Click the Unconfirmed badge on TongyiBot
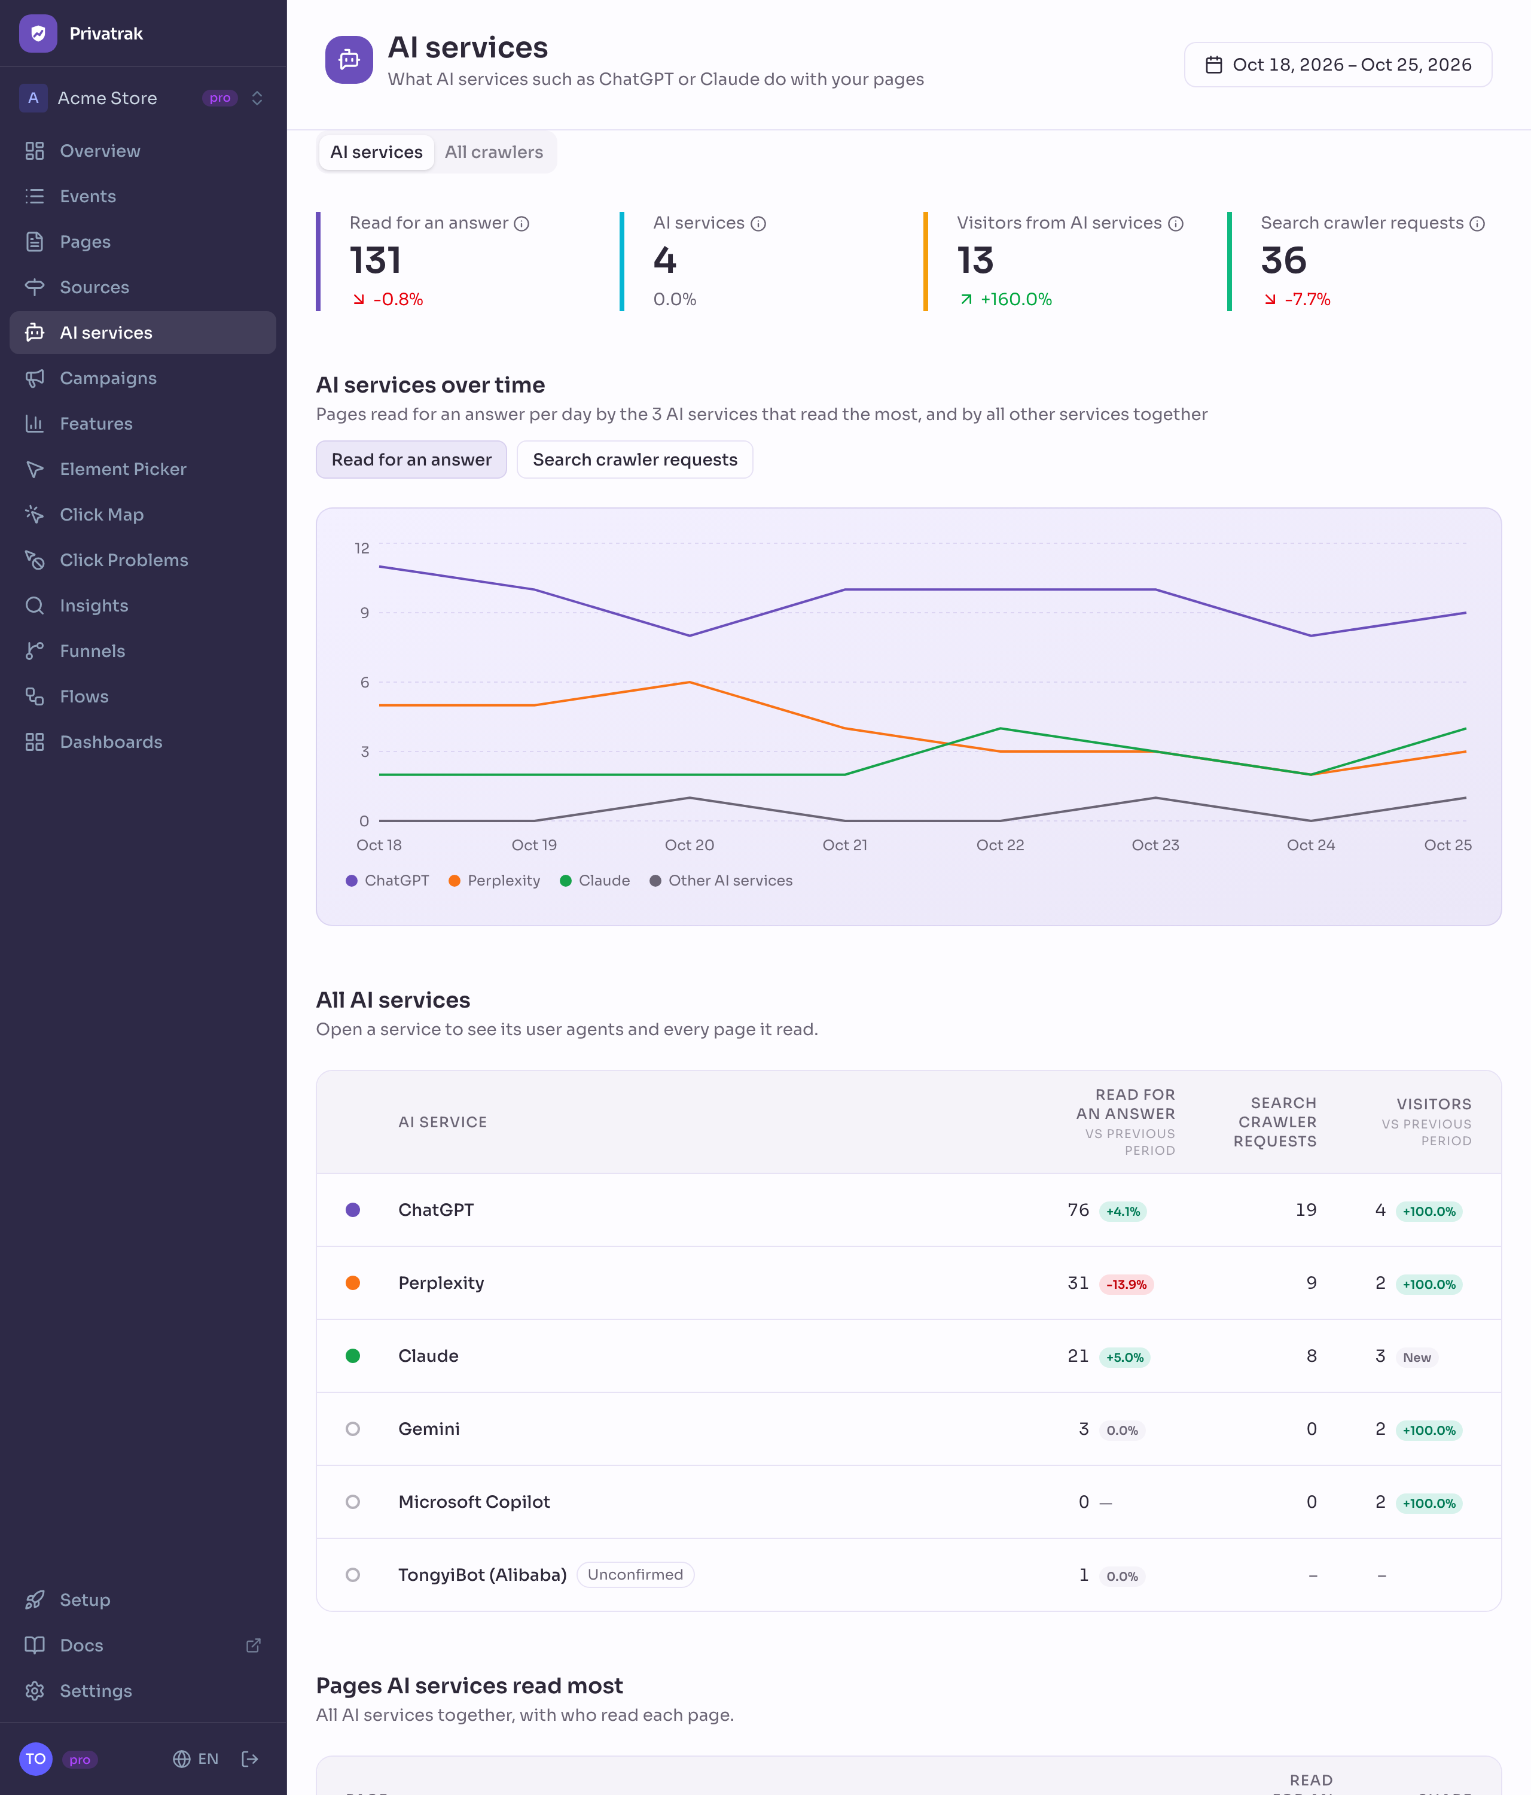Screen dimensions: 1531x1795 coord(636,1575)
